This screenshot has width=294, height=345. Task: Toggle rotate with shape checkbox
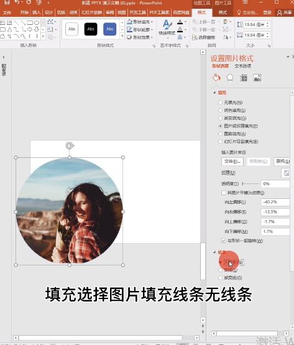point(224,241)
